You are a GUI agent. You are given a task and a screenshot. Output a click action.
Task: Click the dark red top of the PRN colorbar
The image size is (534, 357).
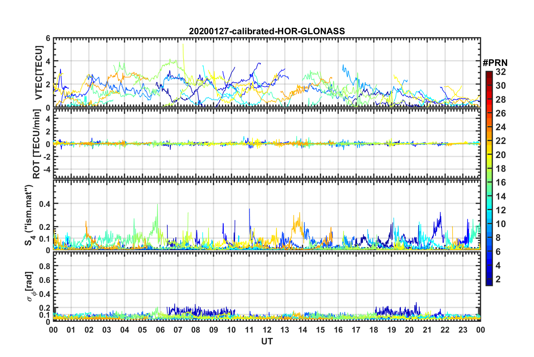(489, 73)
